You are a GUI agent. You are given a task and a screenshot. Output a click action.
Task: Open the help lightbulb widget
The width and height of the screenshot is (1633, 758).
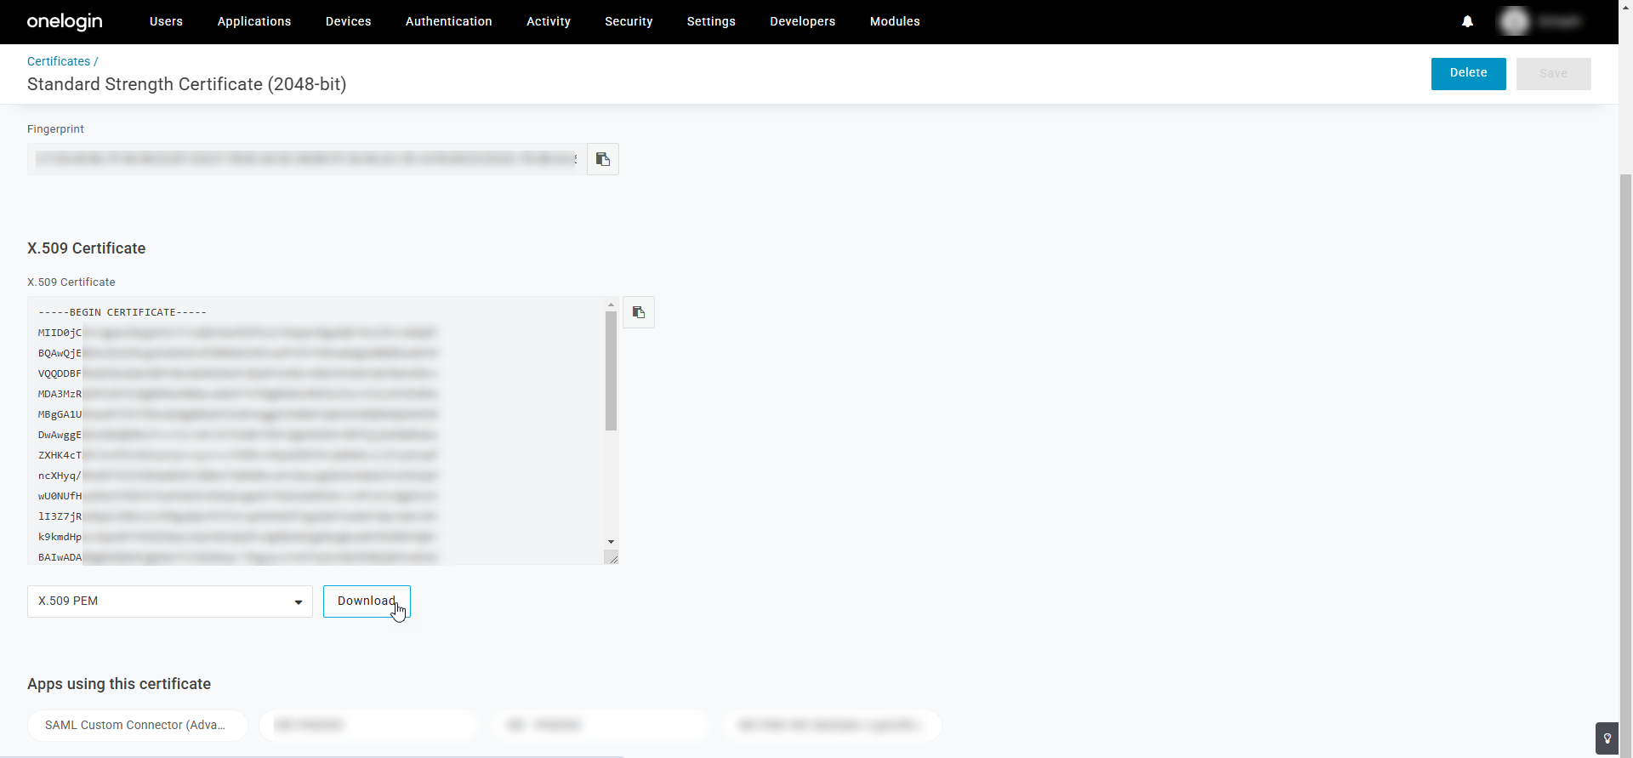1607,738
